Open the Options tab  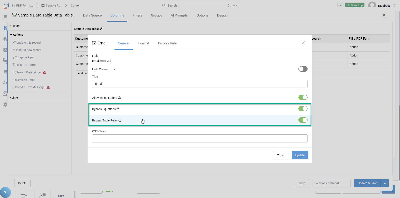click(202, 15)
